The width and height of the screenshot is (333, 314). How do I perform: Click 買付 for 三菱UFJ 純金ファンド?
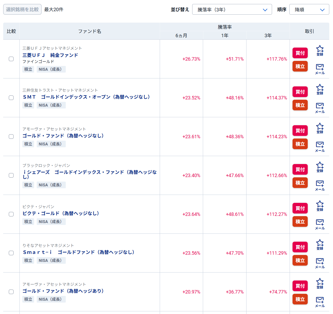pos(300,53)
